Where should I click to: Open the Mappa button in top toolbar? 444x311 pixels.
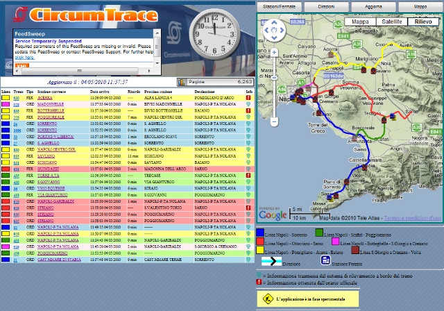tap(420, 6)
